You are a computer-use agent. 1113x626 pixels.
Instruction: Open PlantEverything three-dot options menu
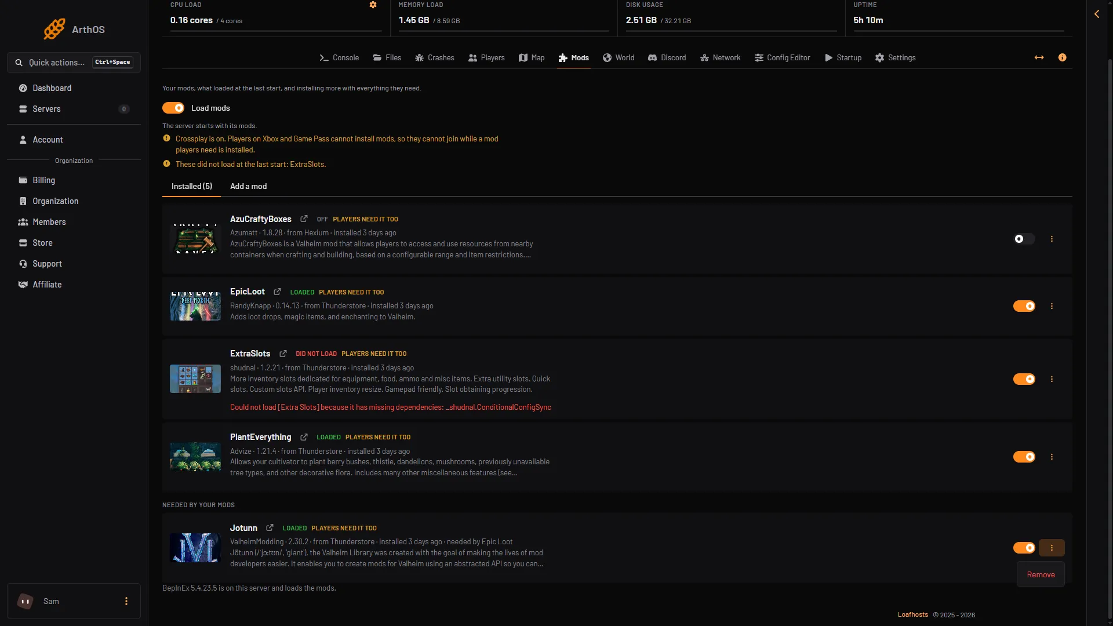[1052, 457]
